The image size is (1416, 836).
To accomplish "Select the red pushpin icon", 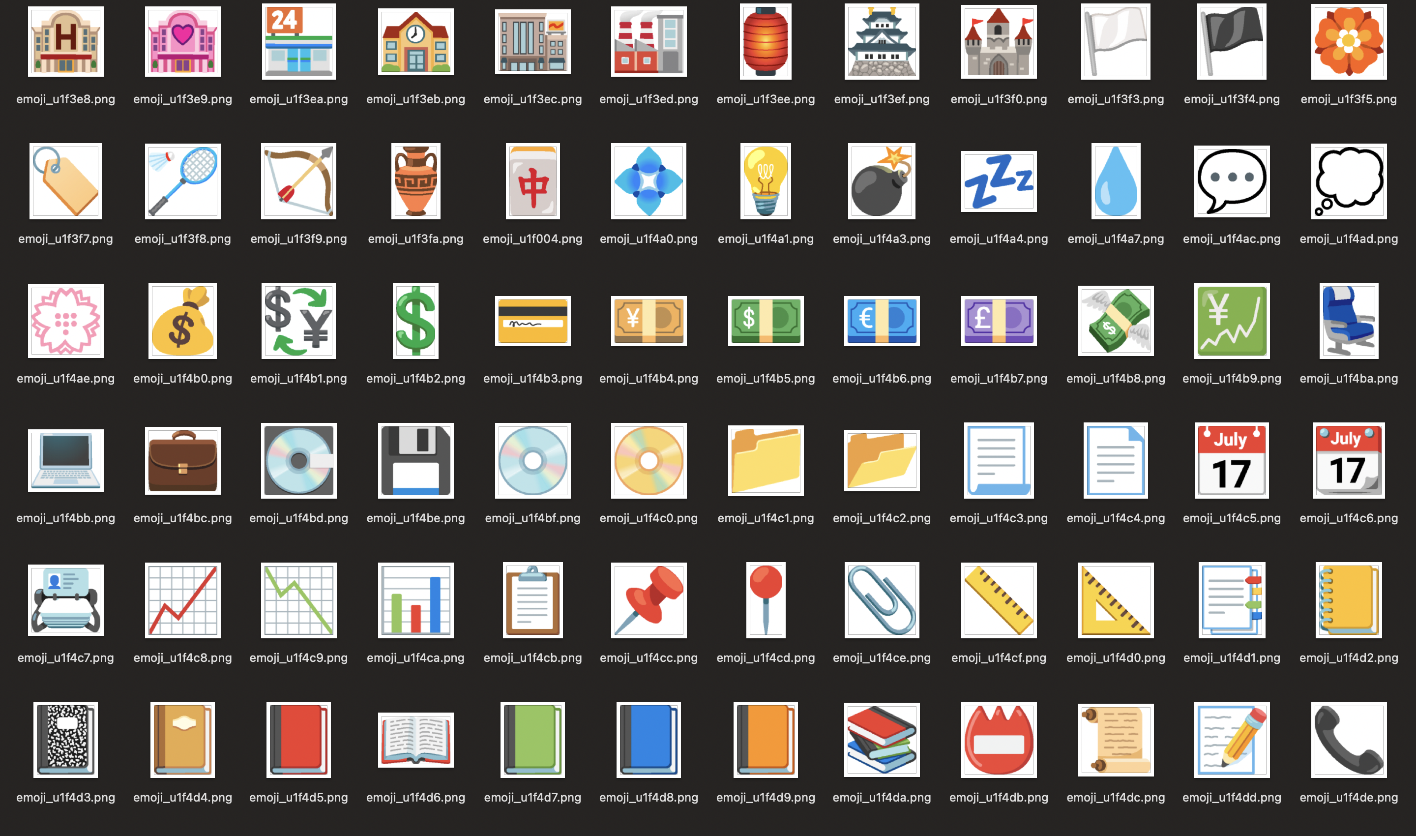I will pos(649,600).
